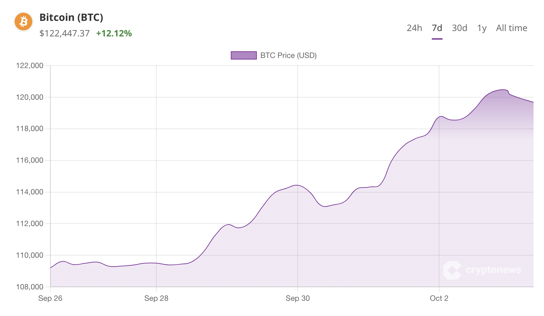Click the Sep 26 date label
Screen dimensions: 544x316
(50, 298)
